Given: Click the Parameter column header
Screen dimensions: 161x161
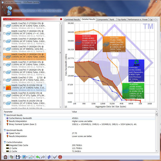Looking at the screenshot, I should 37,112.
